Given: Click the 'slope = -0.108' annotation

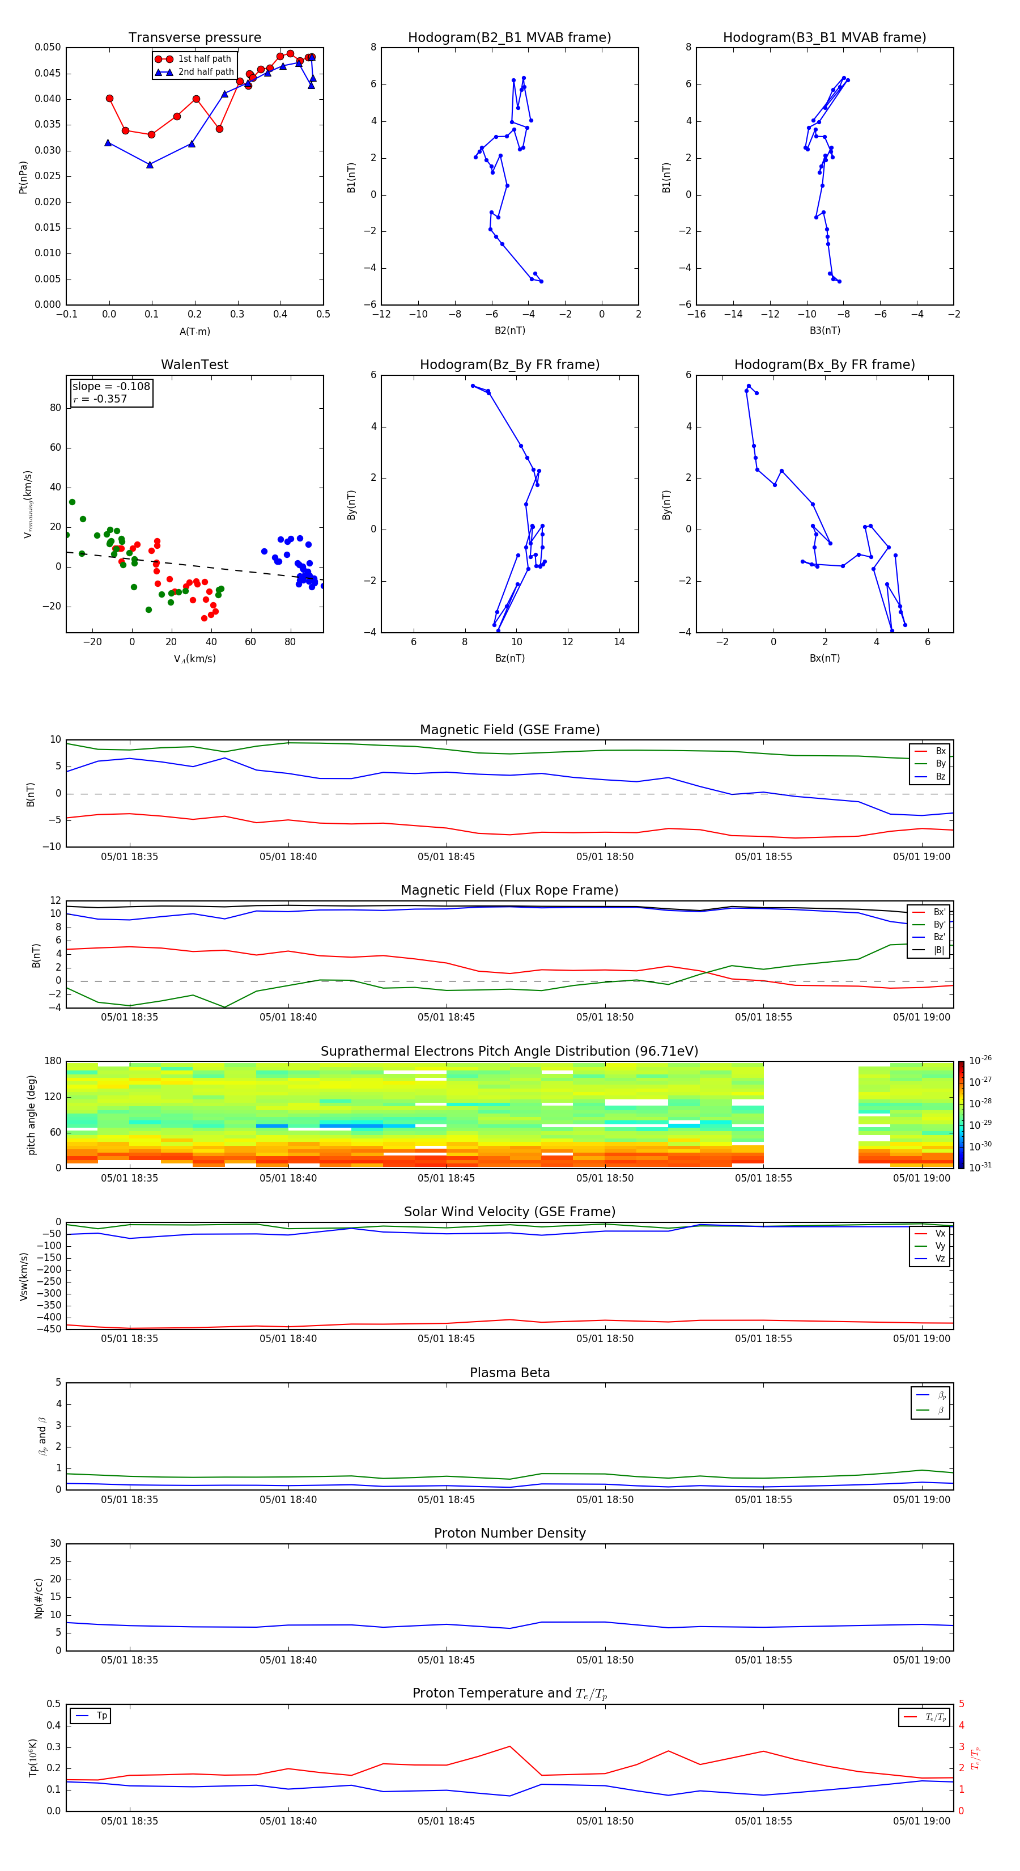Looking at the screenshot, I should 111,387.
